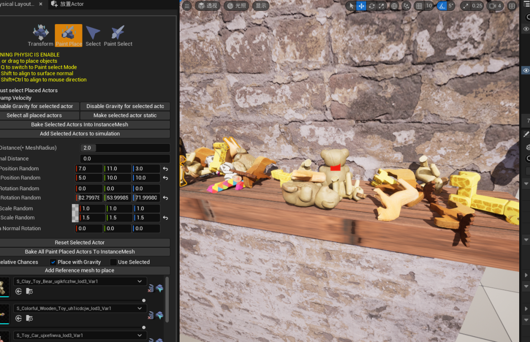Enable the Use Selected checkbox
Viewport: 530px width, 342px height.
[113, 262]
